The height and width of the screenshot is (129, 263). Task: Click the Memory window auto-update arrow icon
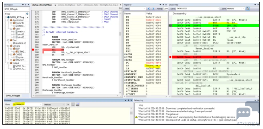click(x=73, y=104)
